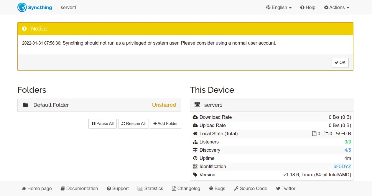Open the Actions dropdown menu

[x=336, y=8]
